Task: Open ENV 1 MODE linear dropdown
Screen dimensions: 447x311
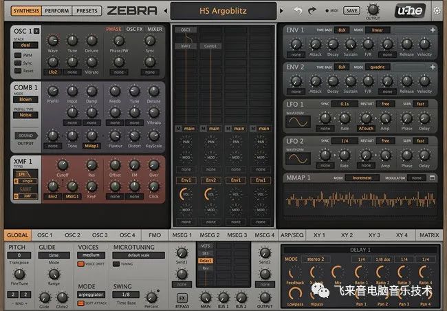Action: pos(377,30)
